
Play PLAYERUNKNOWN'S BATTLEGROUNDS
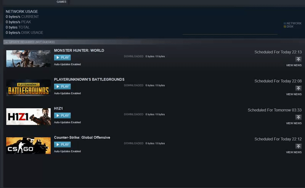[63, 87]
